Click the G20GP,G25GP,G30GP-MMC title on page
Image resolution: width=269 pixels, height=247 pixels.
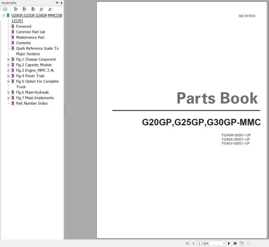pyautogui.click(x=201, y=122)
